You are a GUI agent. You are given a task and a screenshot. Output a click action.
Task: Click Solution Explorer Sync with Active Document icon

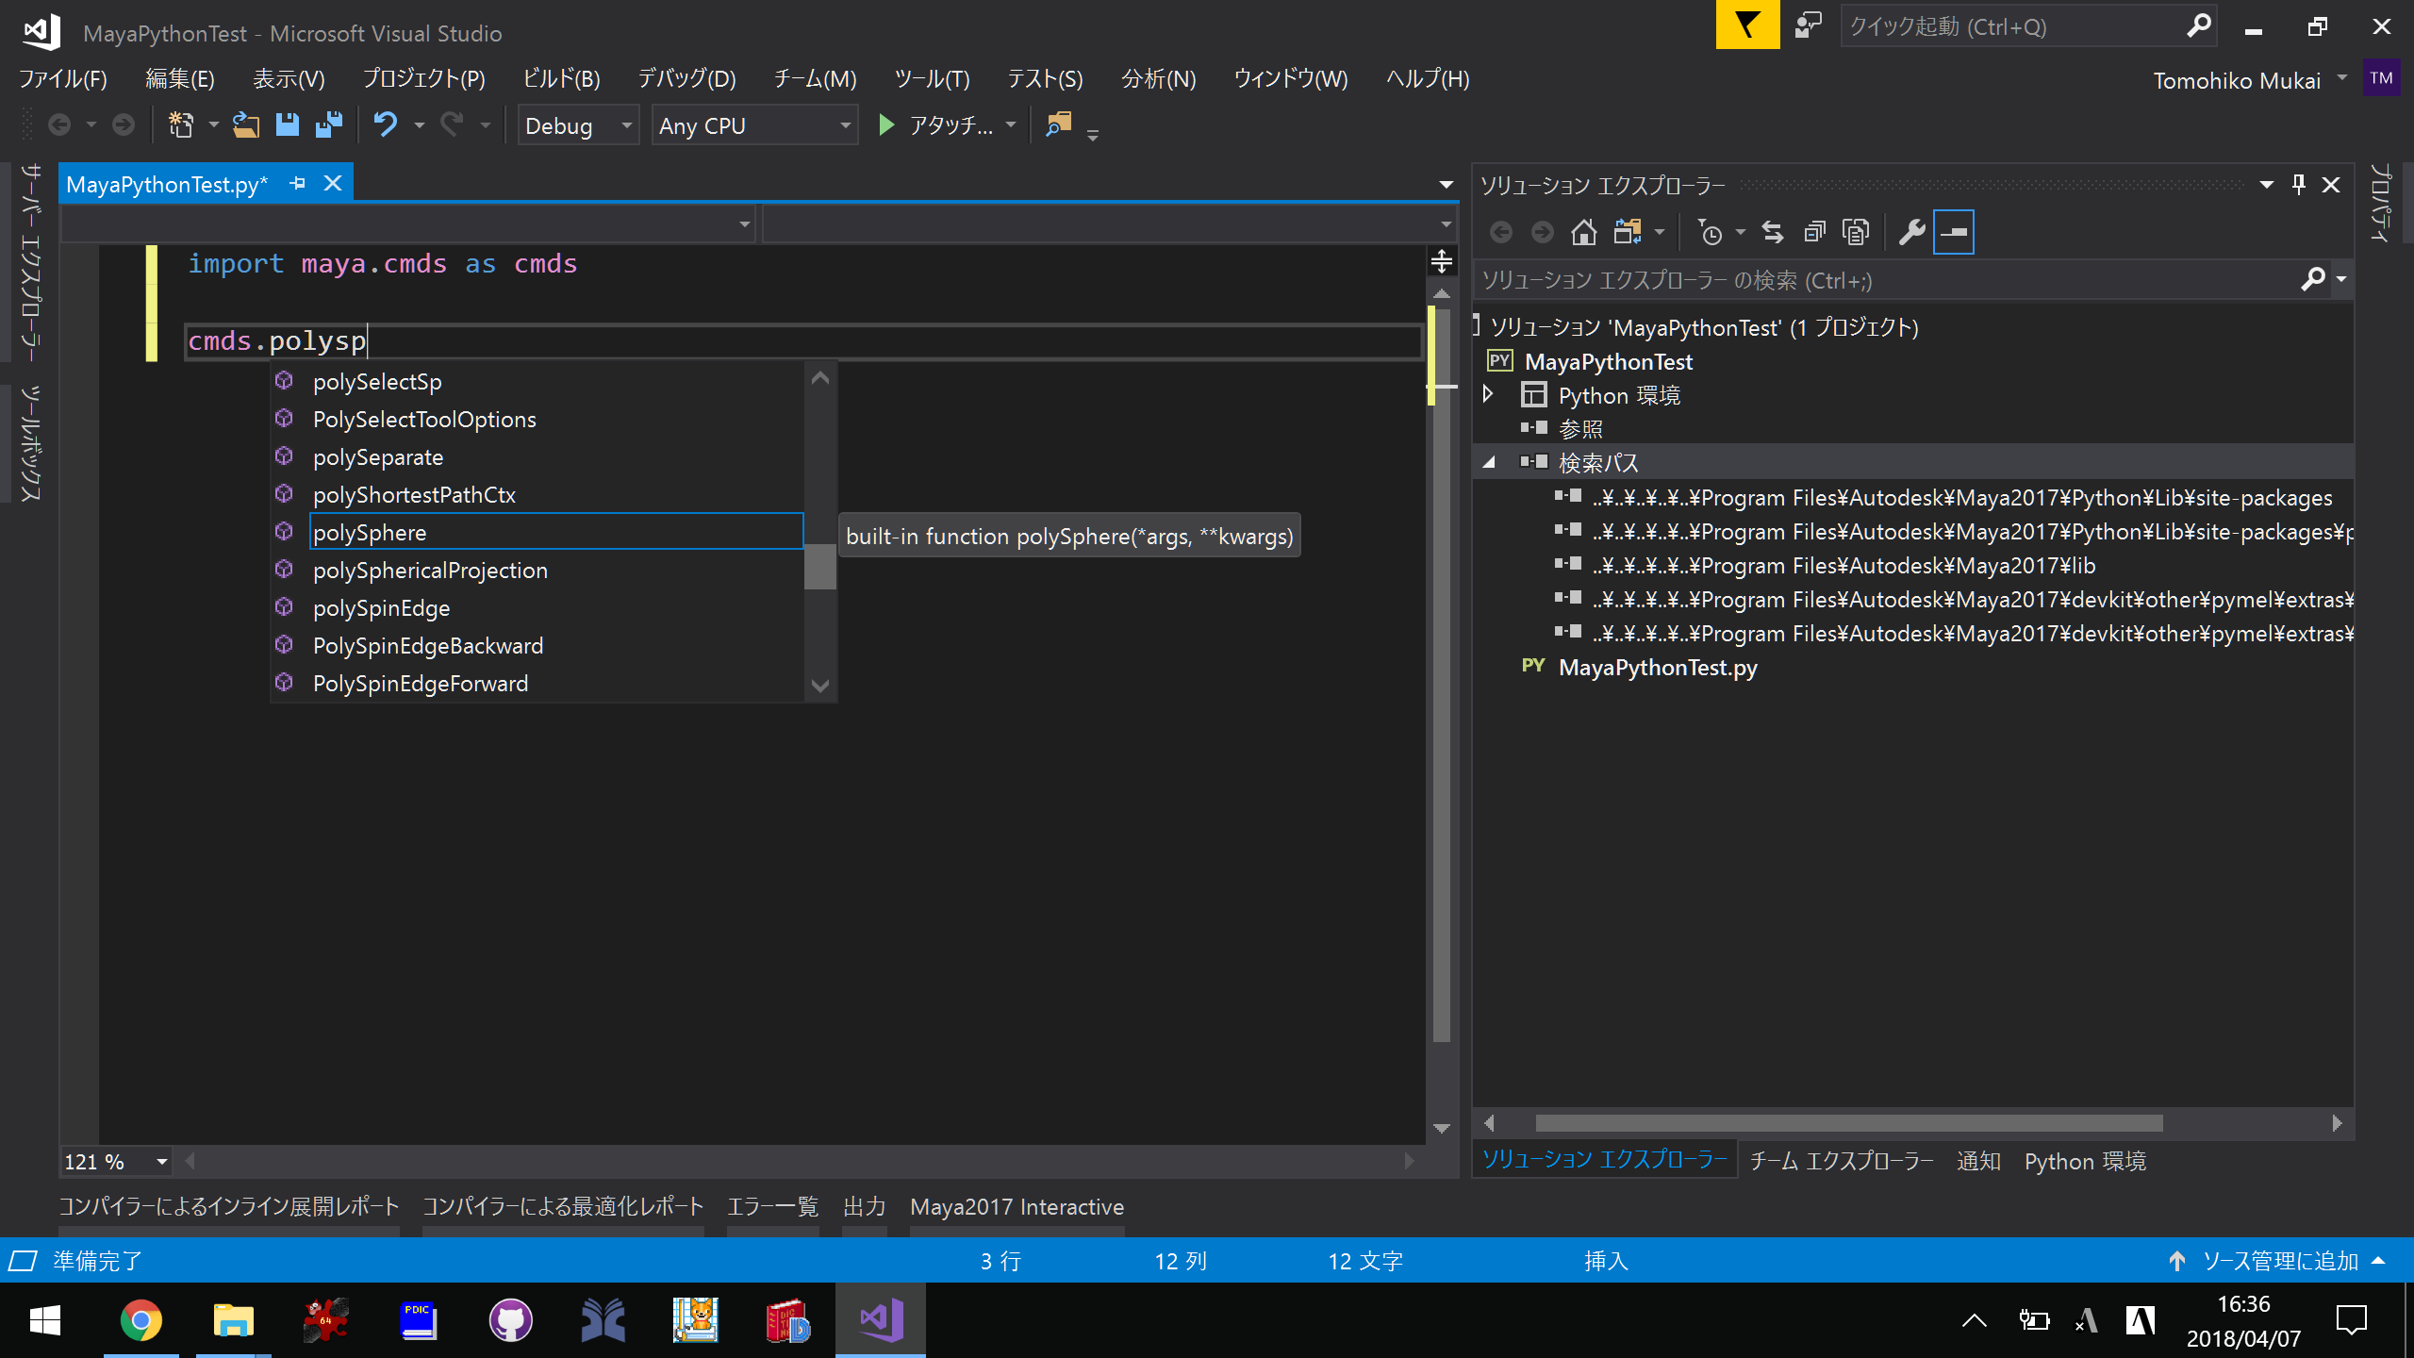pyautogui.click(x=1773, y=232)
